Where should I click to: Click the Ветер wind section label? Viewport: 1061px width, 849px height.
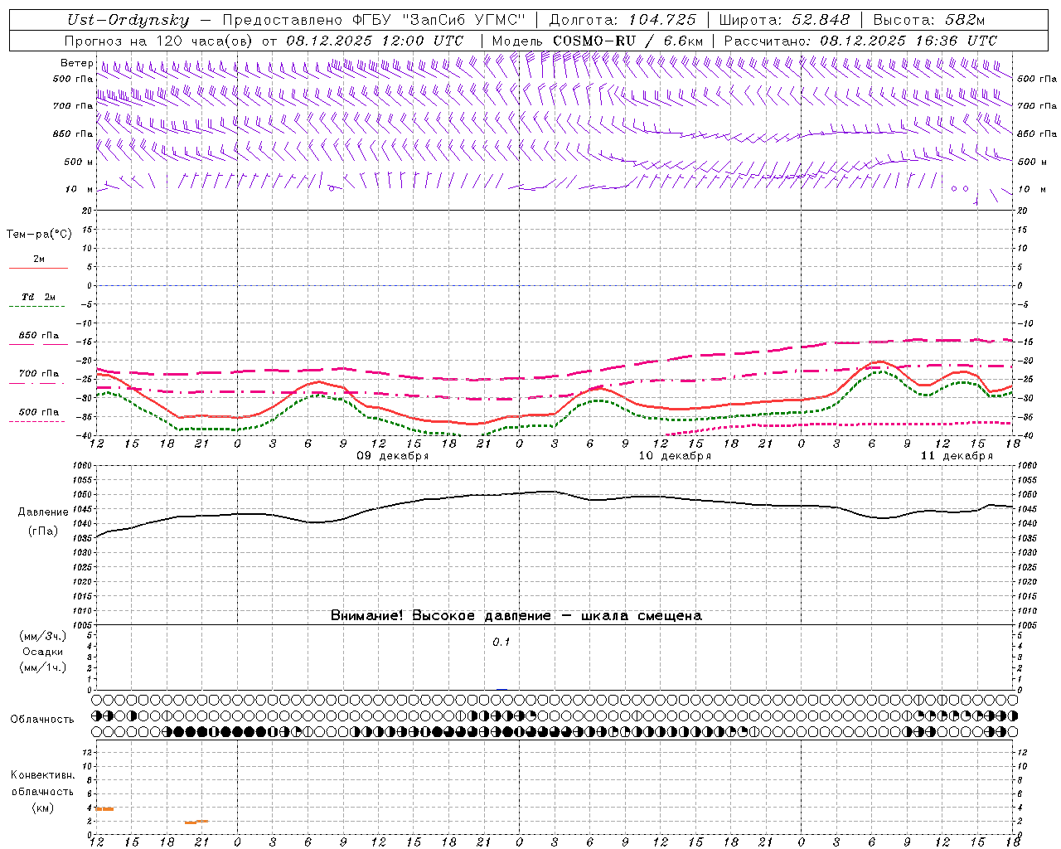point(76,63)
